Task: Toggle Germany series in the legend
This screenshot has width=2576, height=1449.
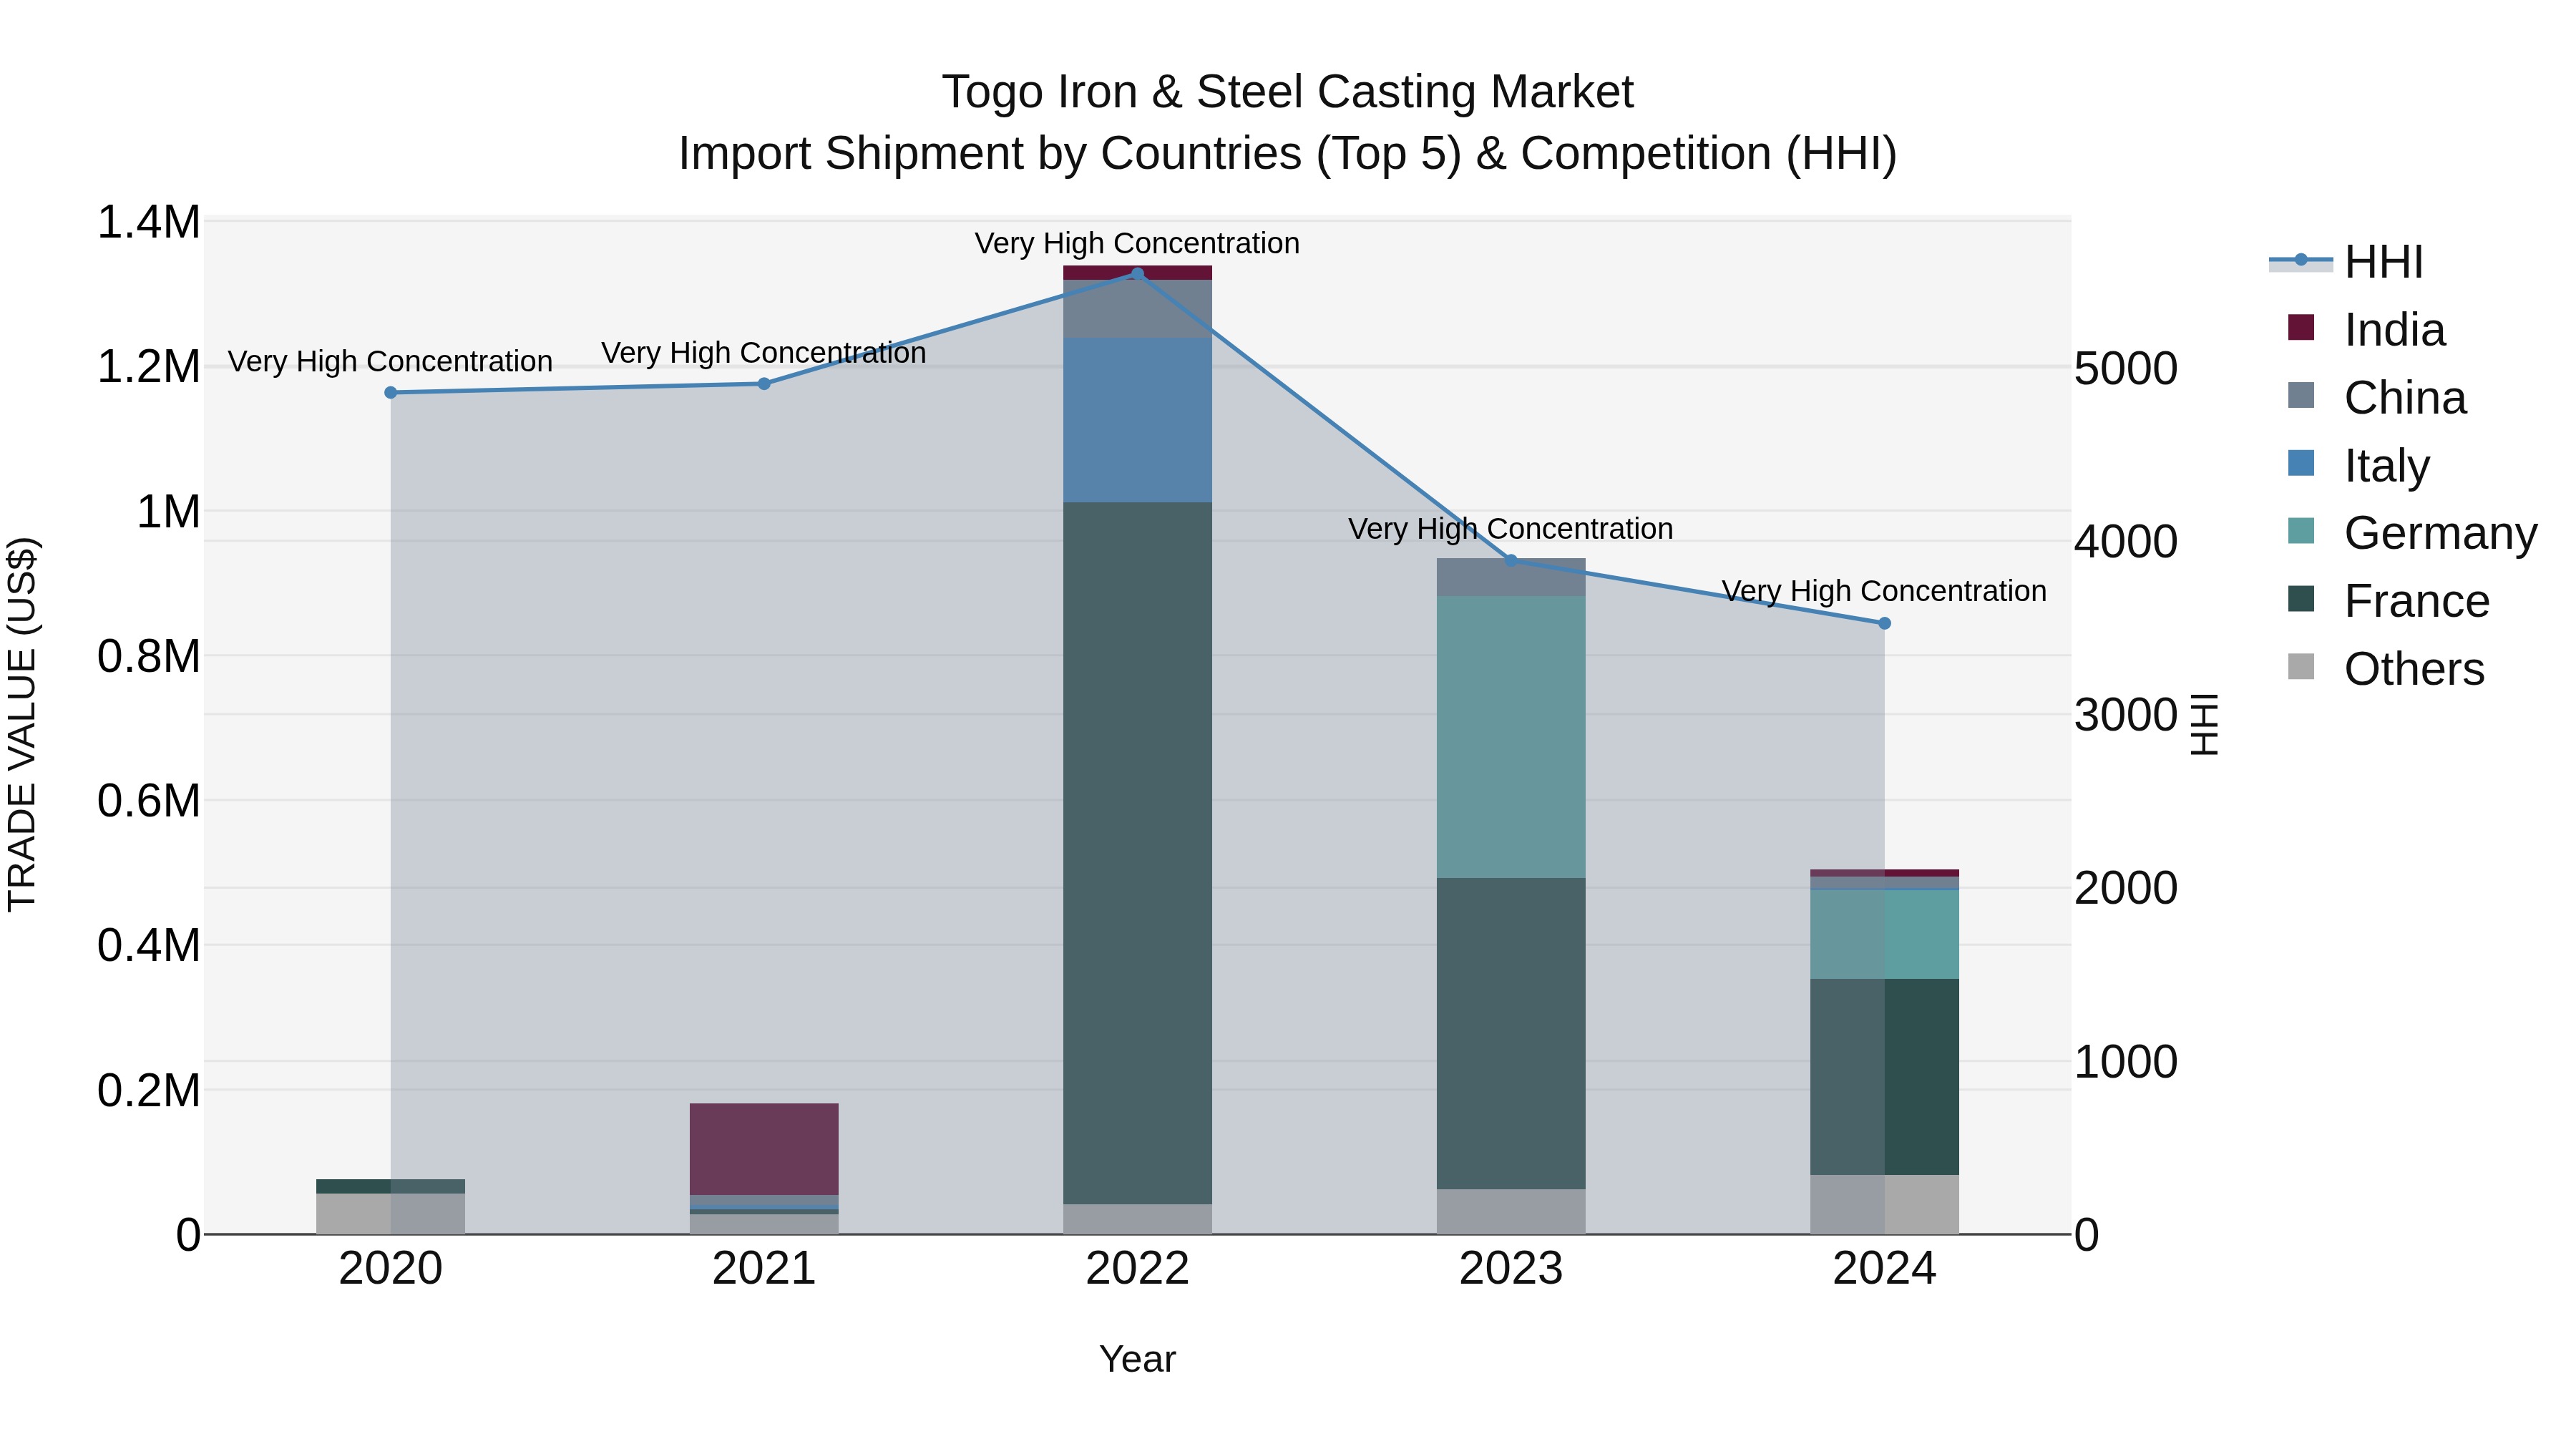Action: [2412, 533]
